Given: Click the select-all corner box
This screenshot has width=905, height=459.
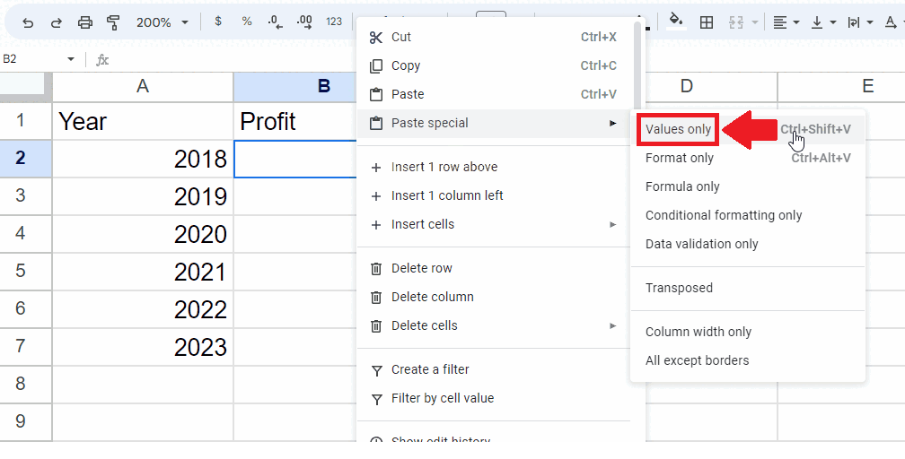Looking at the screenshot, I should point(25,86).
